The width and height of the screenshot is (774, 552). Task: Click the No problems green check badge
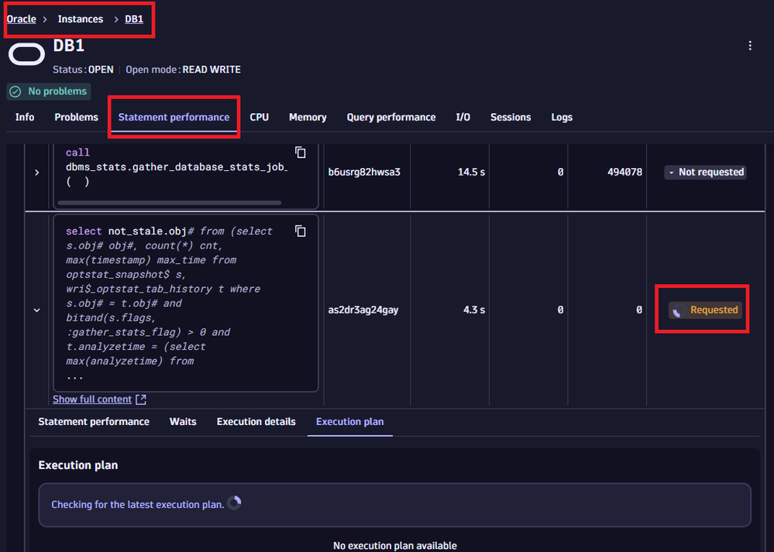(x=48, y=91)
